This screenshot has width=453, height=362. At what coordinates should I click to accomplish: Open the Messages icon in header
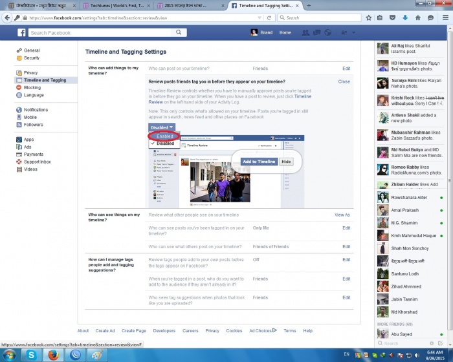(x=317, y=32)
